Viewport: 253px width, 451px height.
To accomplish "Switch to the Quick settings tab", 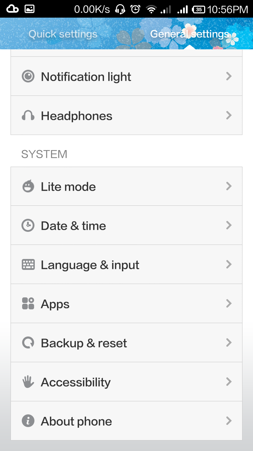I will coord(63,34).
